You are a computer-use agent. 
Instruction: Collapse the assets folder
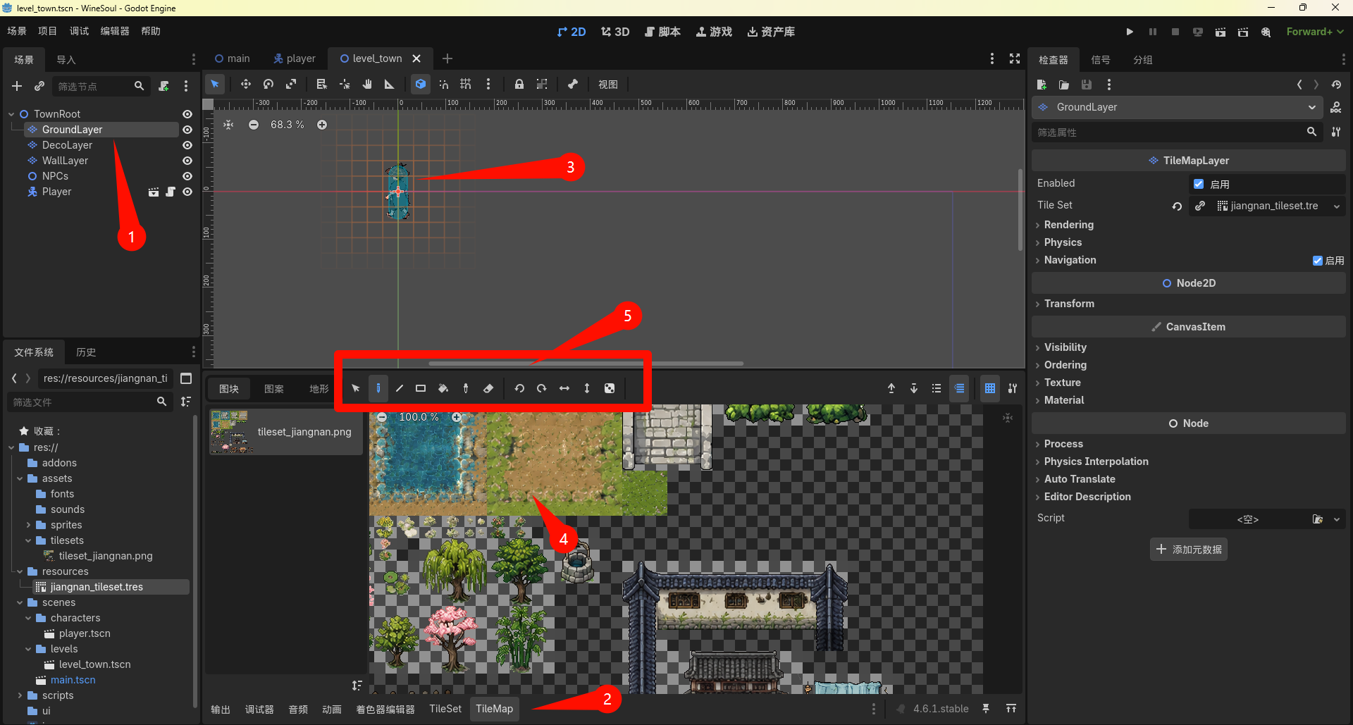[x=20, y=478]
